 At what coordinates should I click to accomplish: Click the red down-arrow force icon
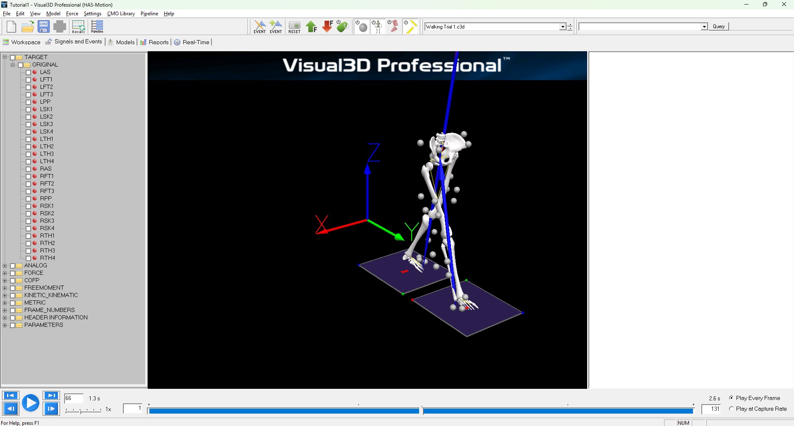(327, 27)
